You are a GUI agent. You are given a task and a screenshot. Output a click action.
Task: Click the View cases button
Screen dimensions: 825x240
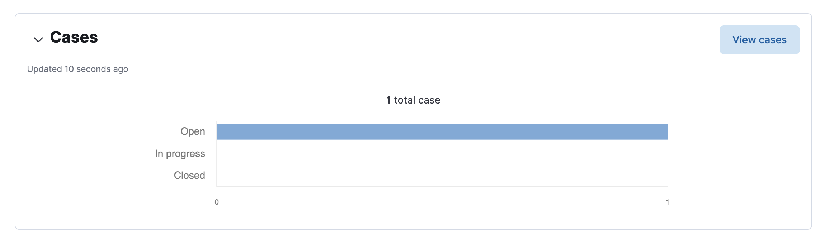pos(759,39)
